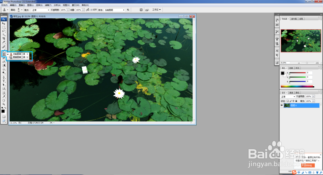Select the Hand tool
This screenshot has height=175, width=323.
(4, 100)
